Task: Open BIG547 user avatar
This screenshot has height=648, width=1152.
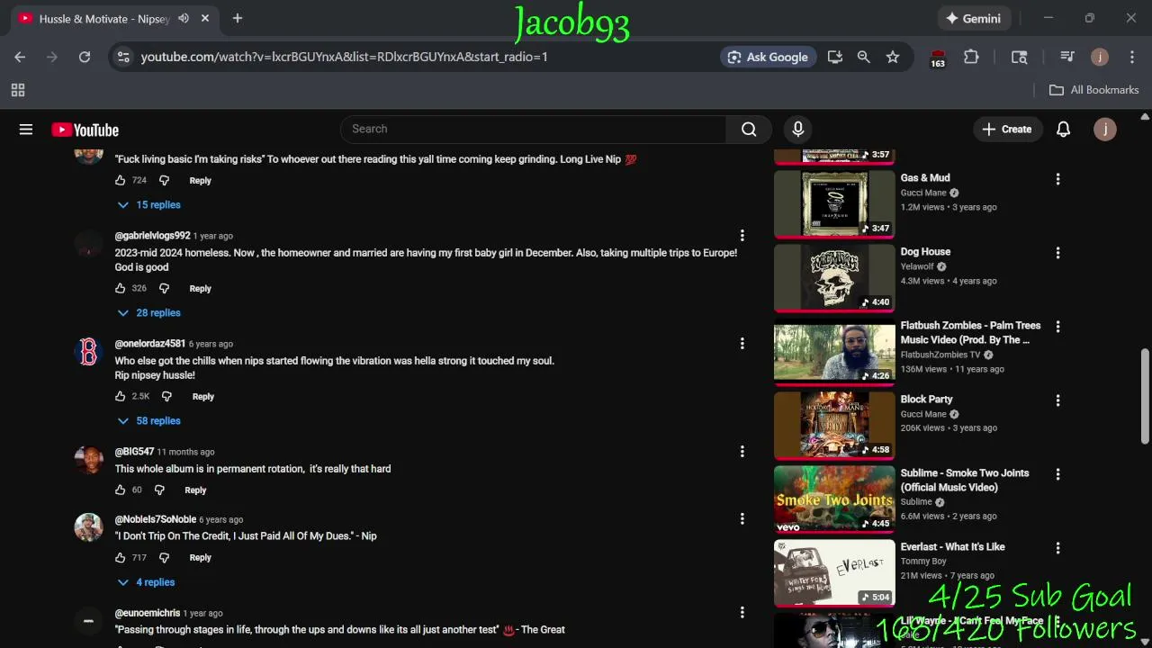Action: (x=88, y=460)
